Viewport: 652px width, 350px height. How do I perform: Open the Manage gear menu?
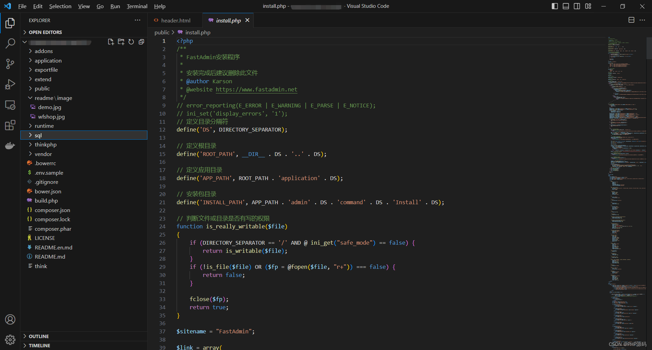(10, 340)
